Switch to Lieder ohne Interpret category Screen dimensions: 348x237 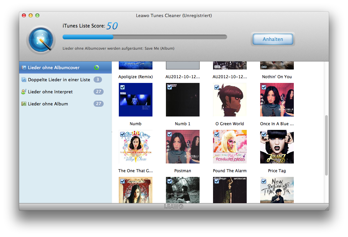pos(50,92)
